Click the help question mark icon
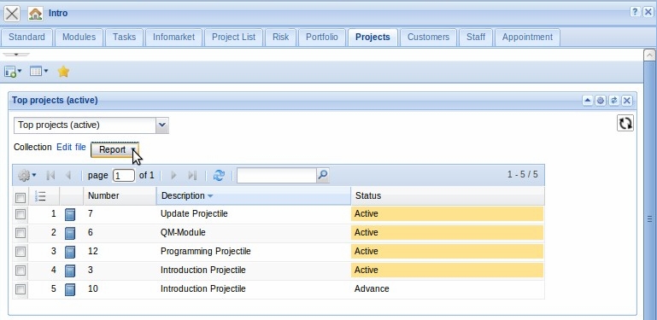This screenshot has height=320, width=657. [635, 12]
